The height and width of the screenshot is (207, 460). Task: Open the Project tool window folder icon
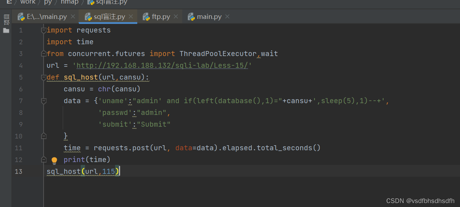point(6,30)
